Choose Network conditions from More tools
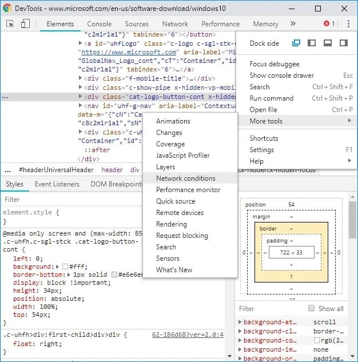Image resolution: width=358 pixels, height=362 pixels. [x=190, y=178]
